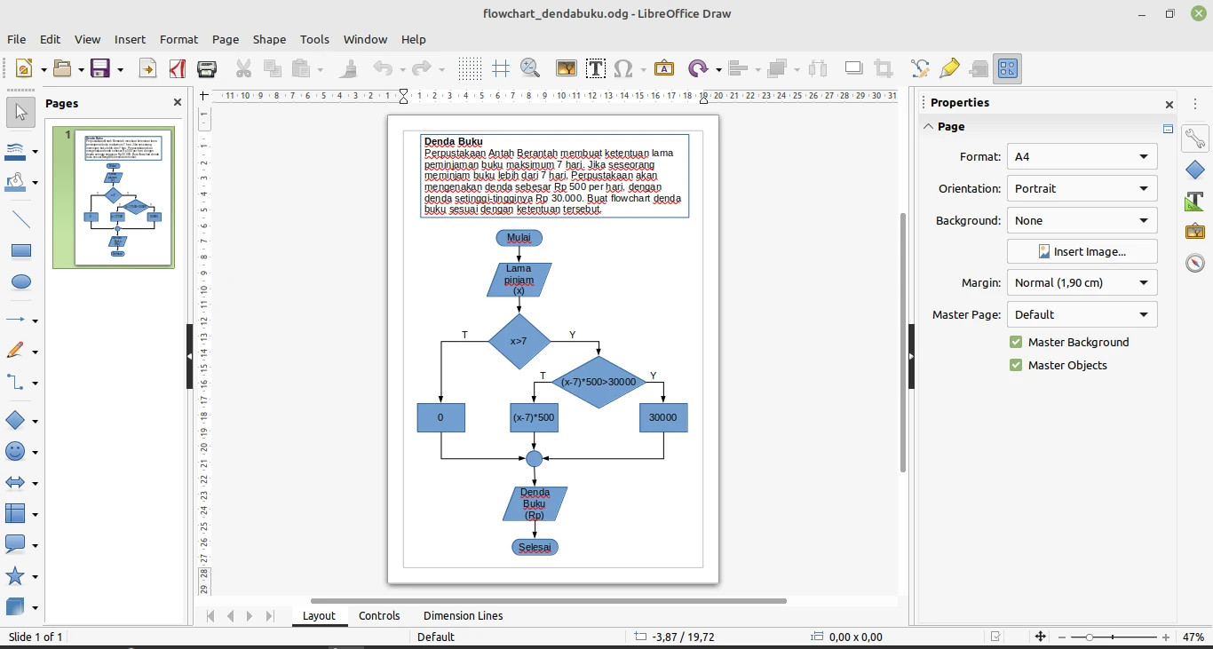
Task: Select the Curves and Polygons pencil tool
Action: (x=16, y=351)
